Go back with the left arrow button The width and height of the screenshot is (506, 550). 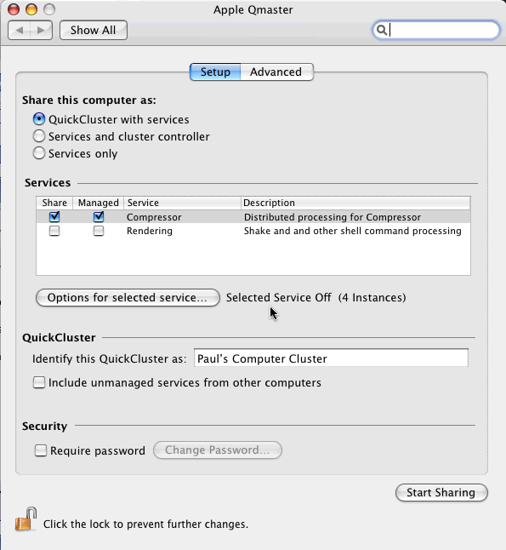coord(20,30)
